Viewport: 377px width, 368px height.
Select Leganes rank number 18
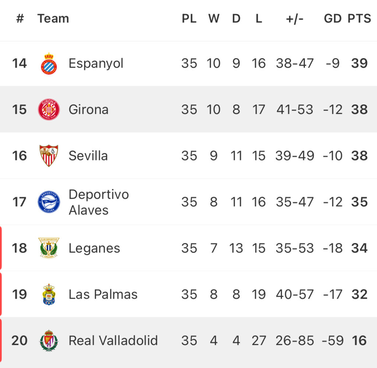[x=19, y=248]
